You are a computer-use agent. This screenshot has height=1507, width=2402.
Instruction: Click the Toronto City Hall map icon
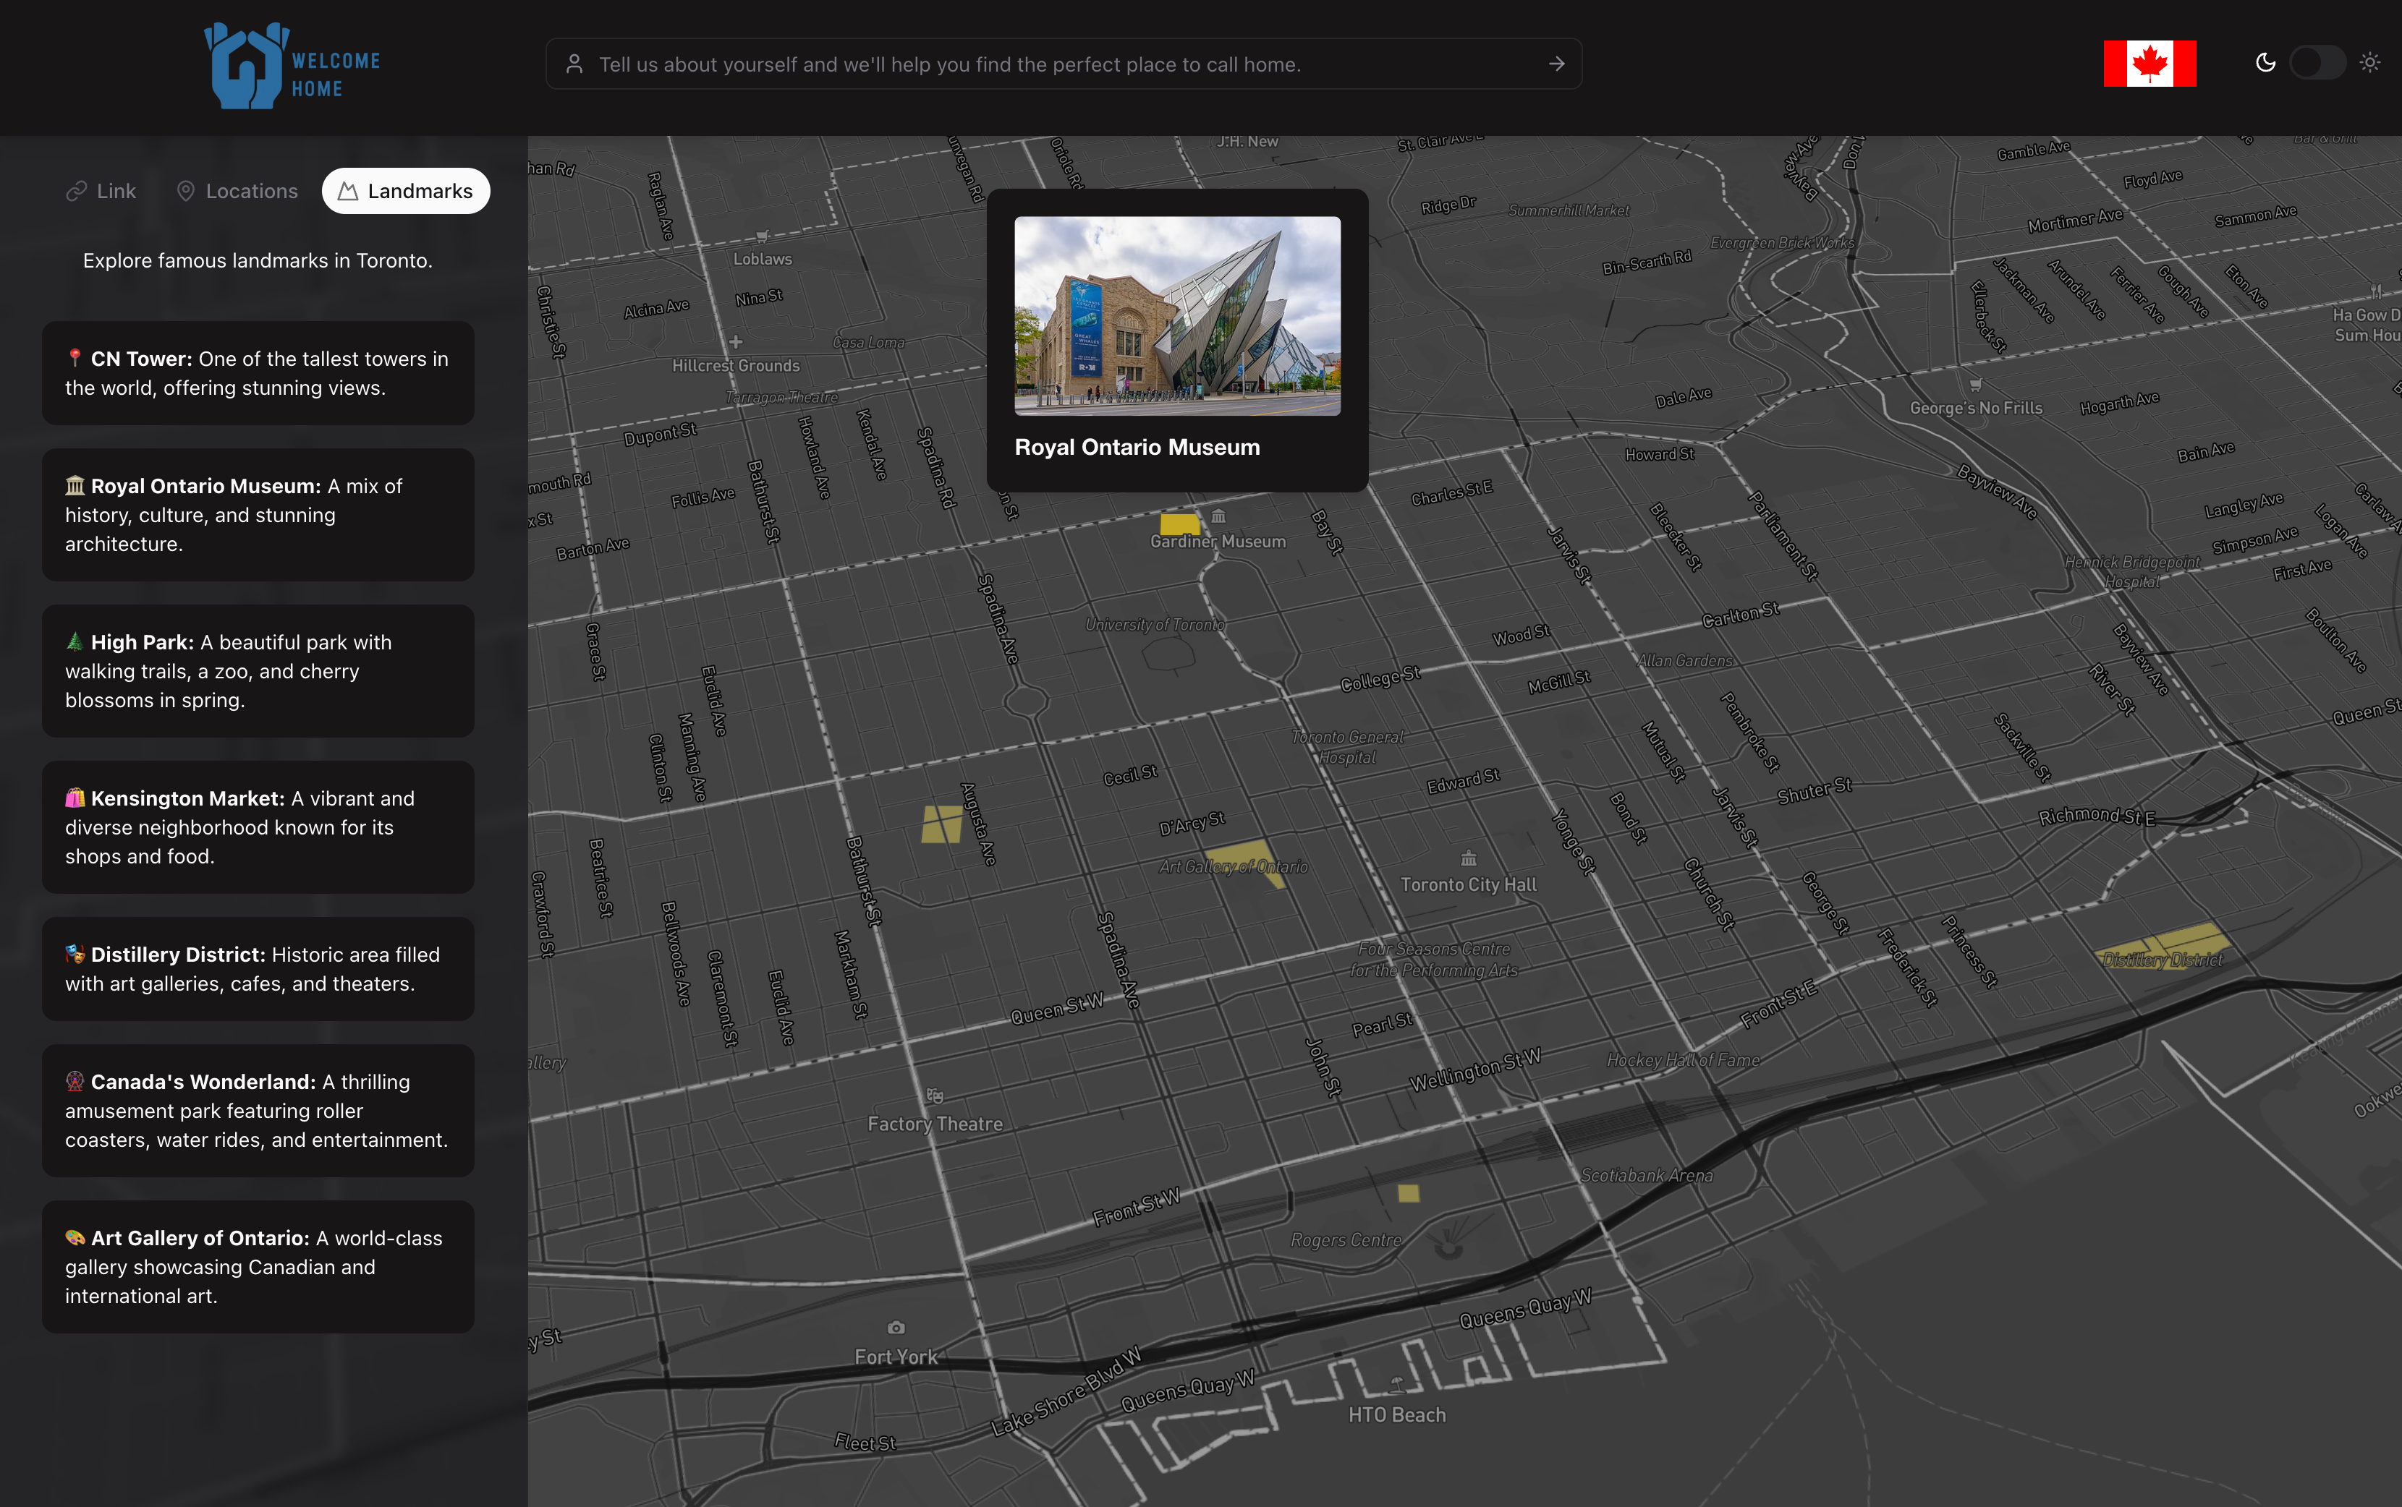pyautogui.click(x=1469, y=858)
